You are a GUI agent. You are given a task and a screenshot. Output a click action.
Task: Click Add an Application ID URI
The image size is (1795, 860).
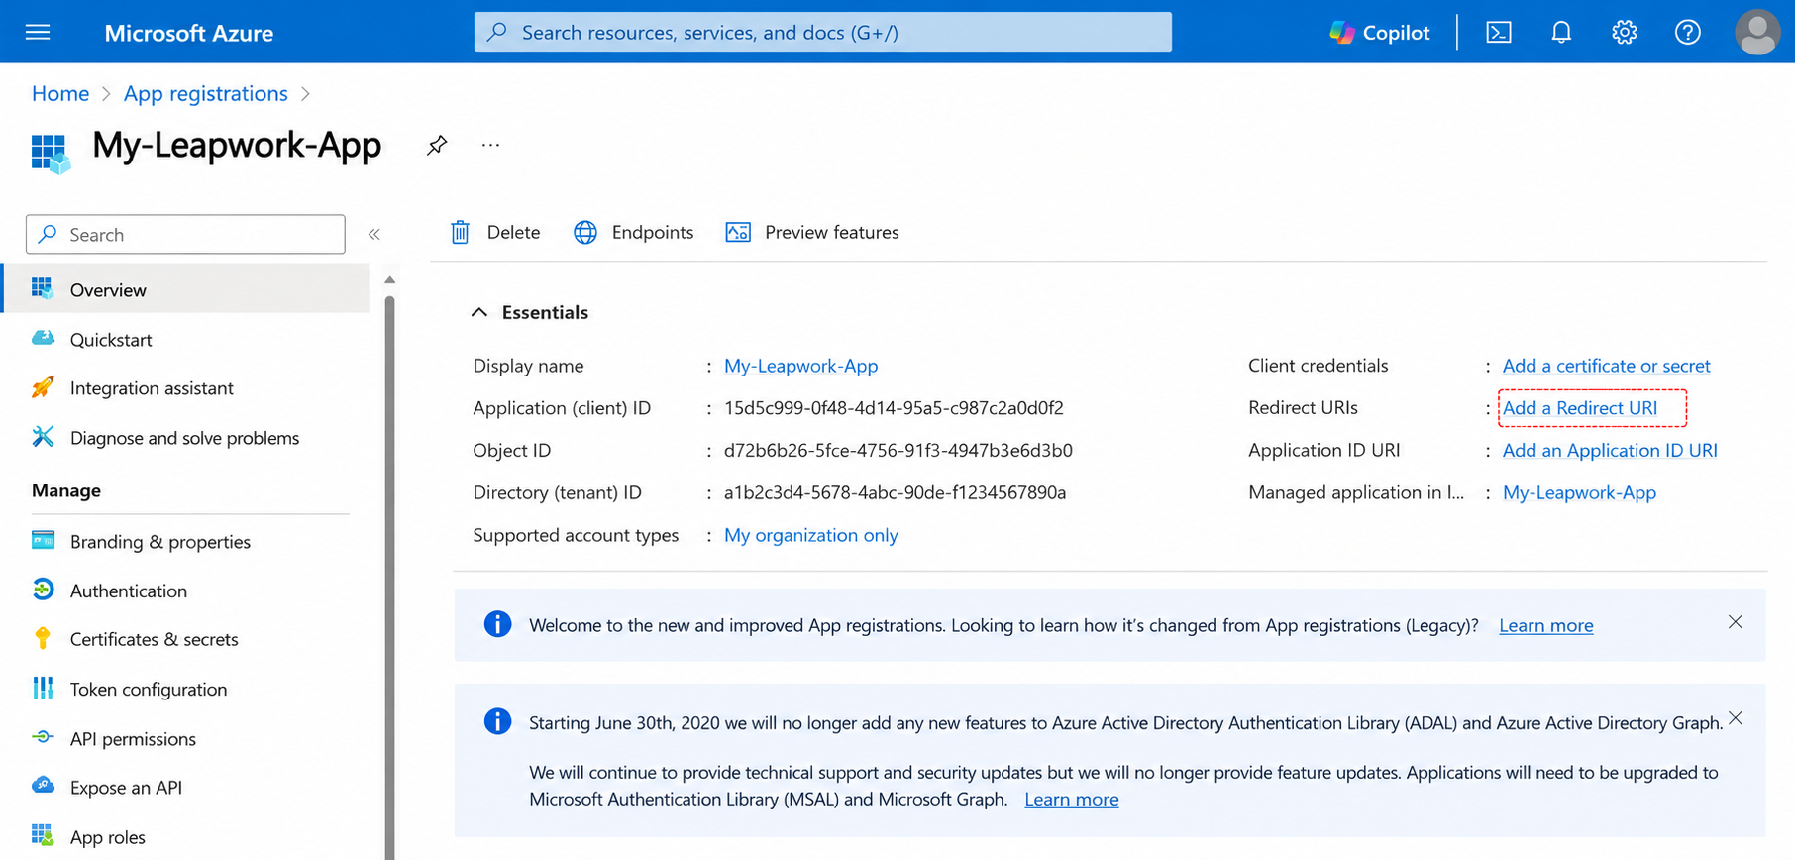[1610, 450]
